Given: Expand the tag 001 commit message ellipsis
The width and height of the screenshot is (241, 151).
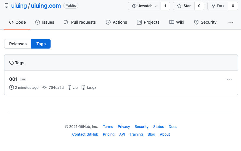Looking at the screenshot, I should coord(23,79).
